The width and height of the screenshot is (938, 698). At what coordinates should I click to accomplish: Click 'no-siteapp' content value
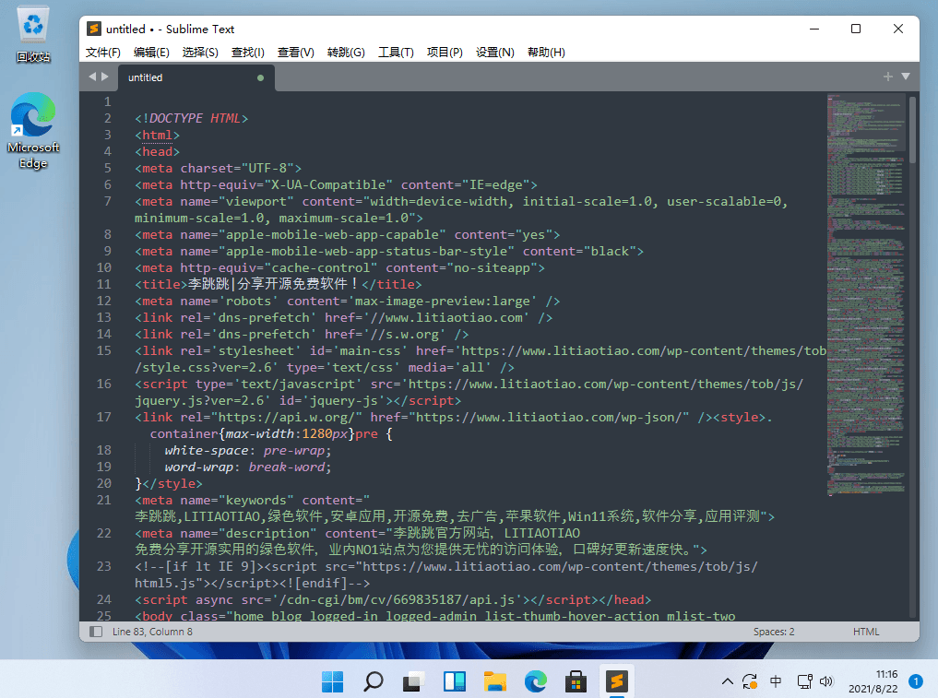tap(492, 268)
